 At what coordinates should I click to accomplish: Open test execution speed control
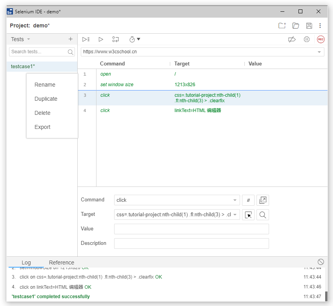134,39
